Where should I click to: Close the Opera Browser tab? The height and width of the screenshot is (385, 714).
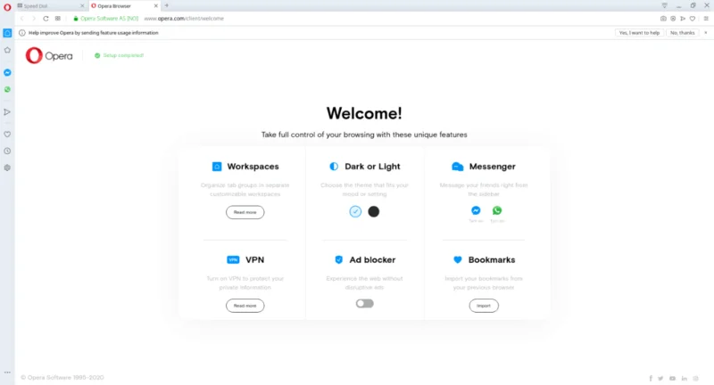[155, 6]
